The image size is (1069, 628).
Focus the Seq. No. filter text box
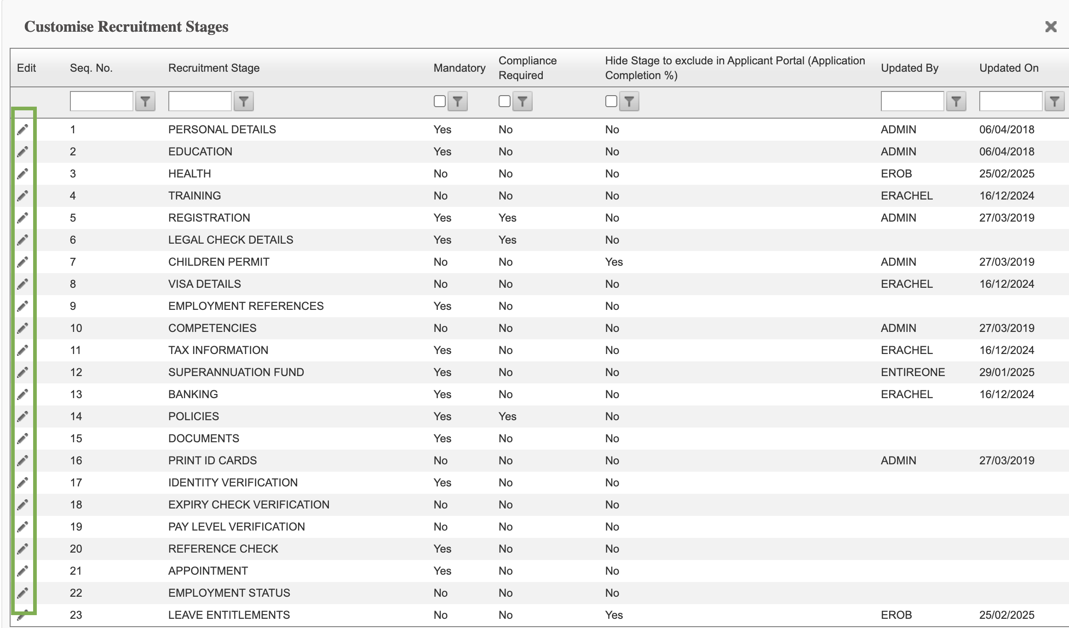102,101
